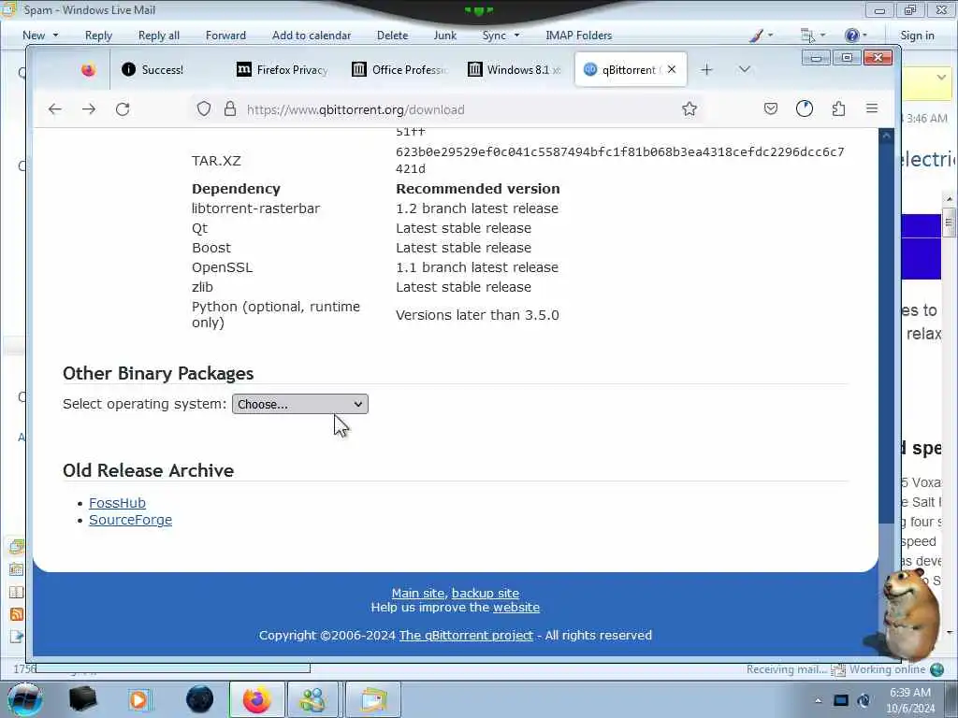Click the Firefox taskbar button

(257, 699)
